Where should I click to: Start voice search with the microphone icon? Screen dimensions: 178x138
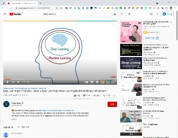point(129,14)
